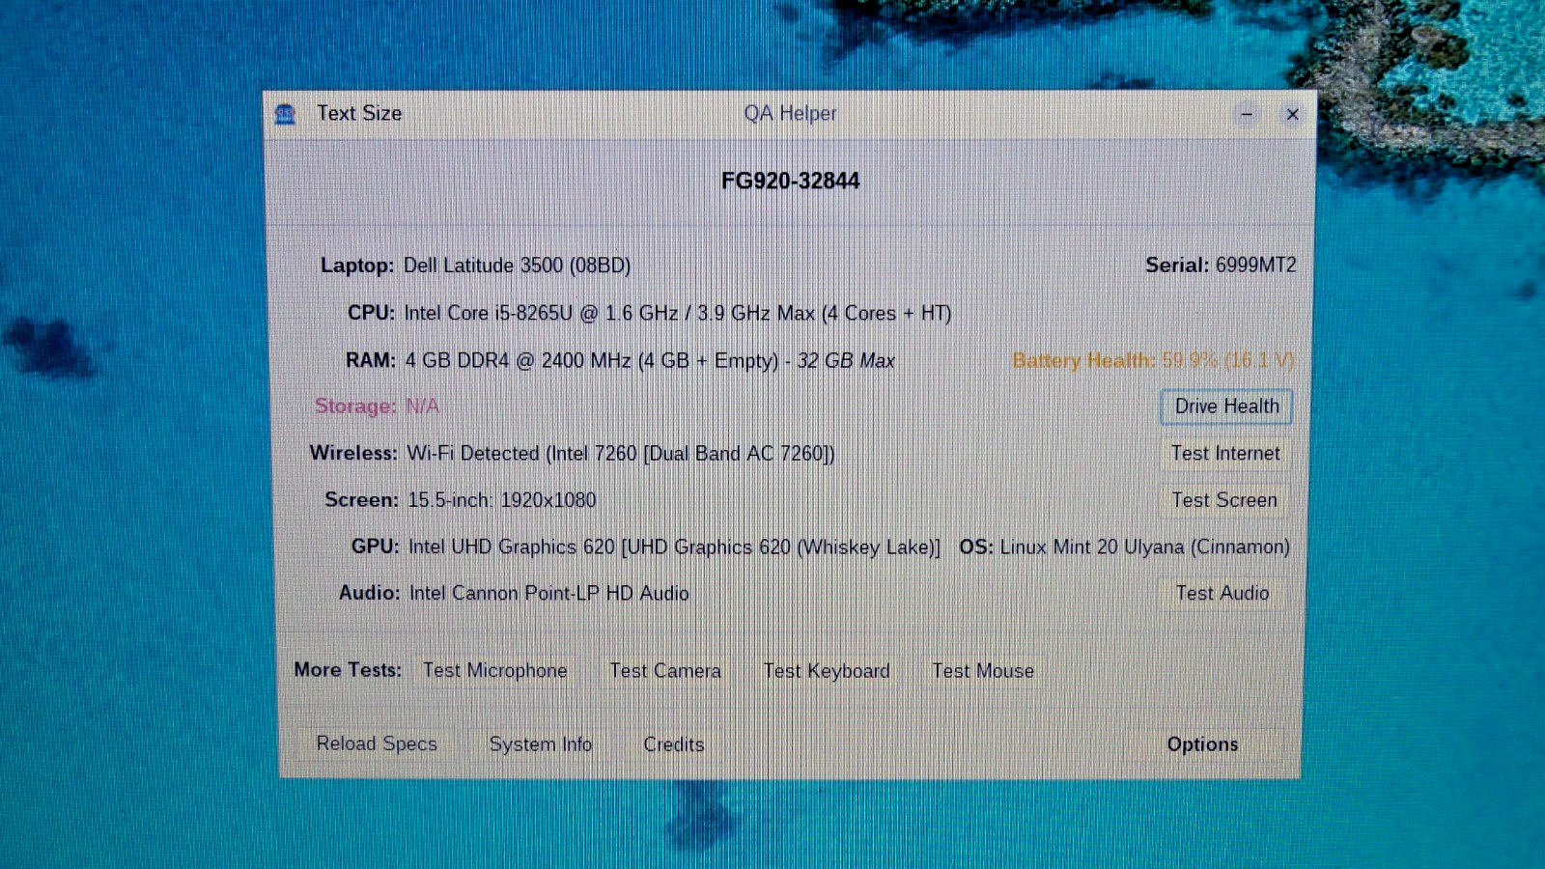Start the Test Microphone check
The height and width of the screenshot is (869, 1545).
494,671
